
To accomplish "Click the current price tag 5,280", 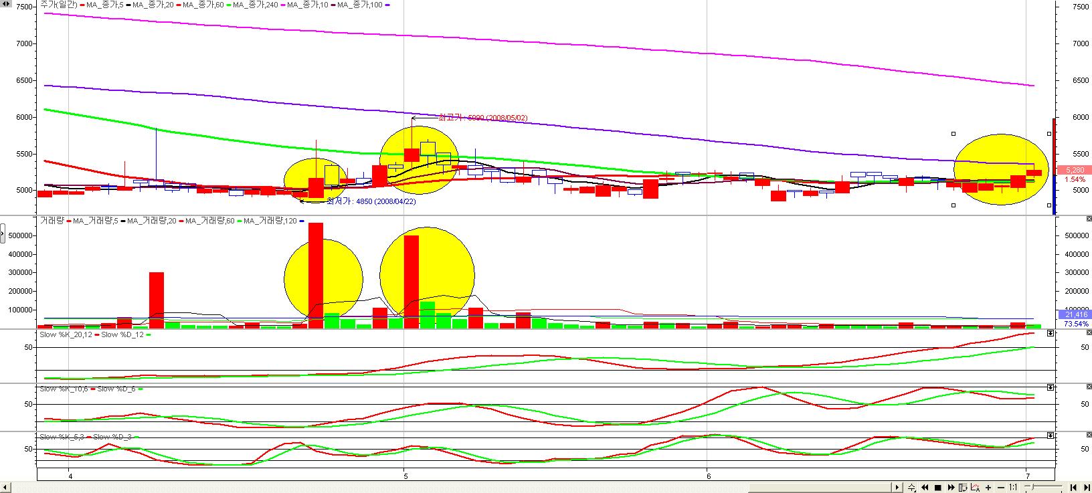I will [x=1075, y=171].
